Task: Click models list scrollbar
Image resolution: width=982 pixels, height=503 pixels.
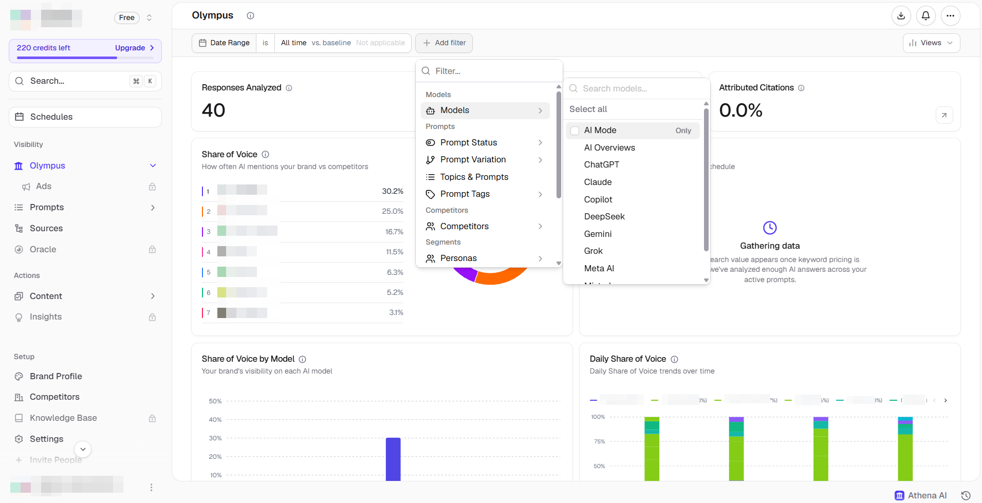Action: (706, 180)
